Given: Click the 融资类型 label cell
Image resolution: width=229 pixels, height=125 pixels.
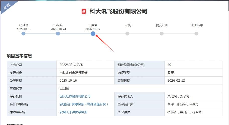Looking at the screenshot, I should tap(140, 73).
